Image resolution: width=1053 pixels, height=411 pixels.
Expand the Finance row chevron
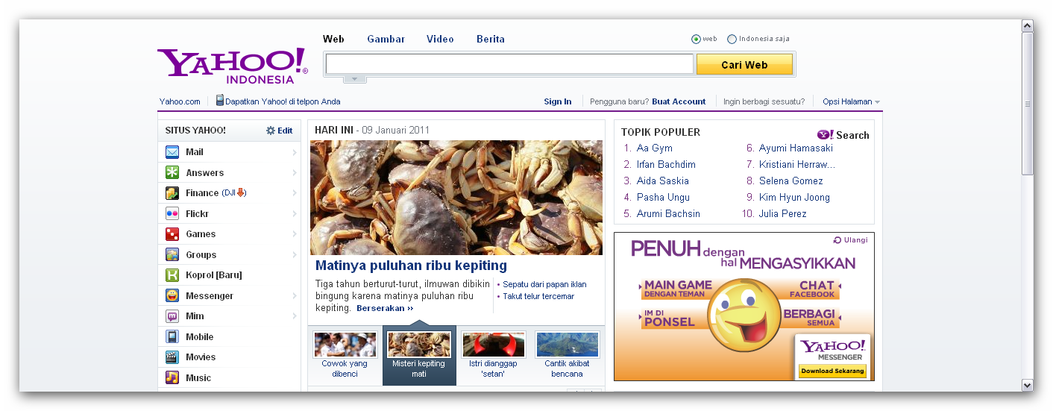click(295, 193)
